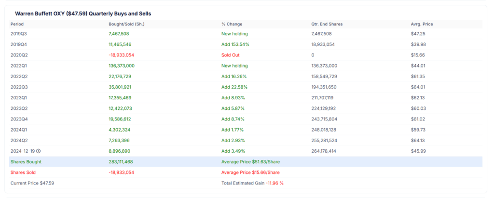
Task: Click the Avrg. Price column header
Action: click(422, 24)
